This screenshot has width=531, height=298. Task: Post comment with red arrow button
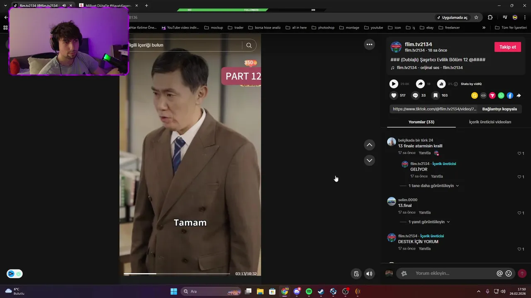(522, 274)
